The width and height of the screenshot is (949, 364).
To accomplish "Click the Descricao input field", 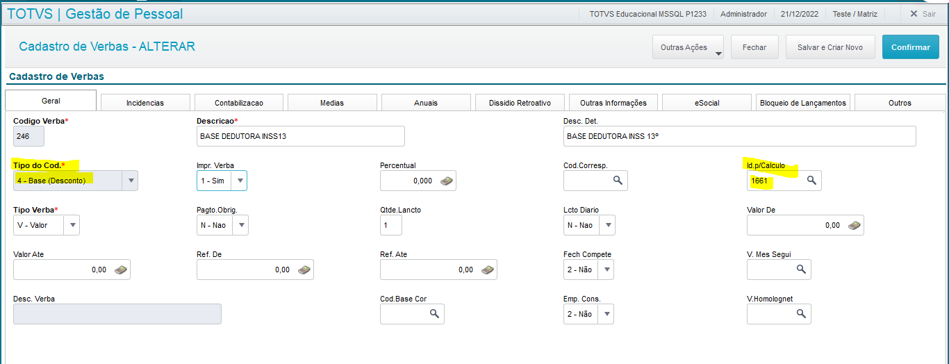I will click(x=300, y=136).
